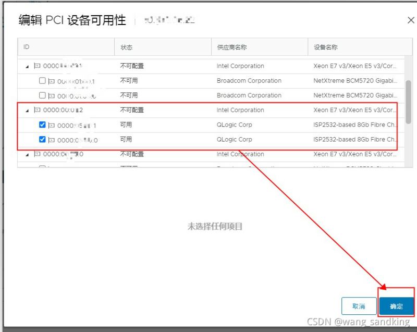Click the device icon of the first Broadcom row
This screenshot has height=332, width=417.
[x=51, y=81]
